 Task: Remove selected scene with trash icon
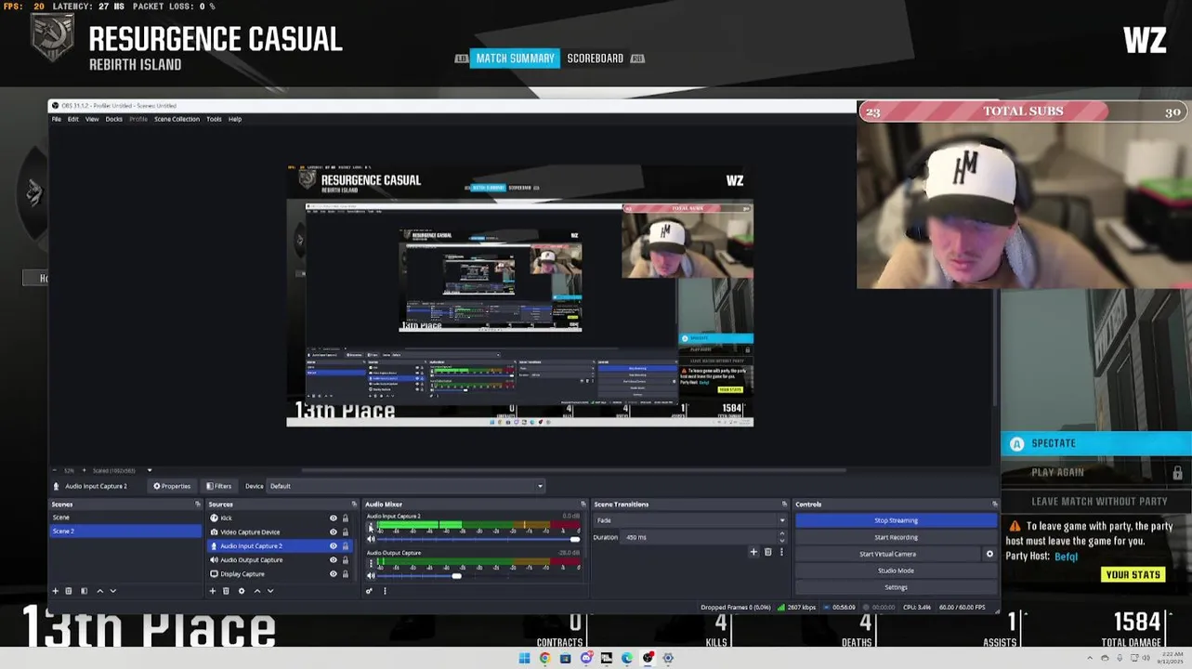click(x=69, y=591)
